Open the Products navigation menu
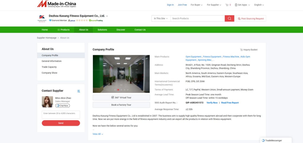This screenshot has height=143, width=303. [63, 30]
